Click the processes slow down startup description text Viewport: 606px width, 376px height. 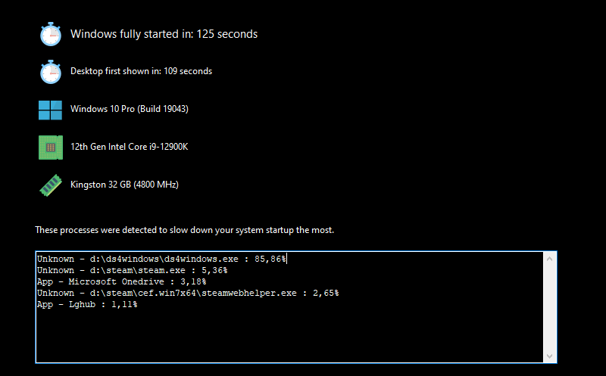[x=184, y=230]
